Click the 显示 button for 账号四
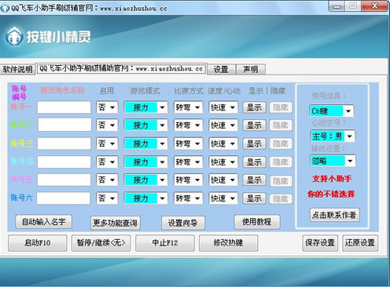This screenshot has height=287, width=390. click(x=254, y=162)
